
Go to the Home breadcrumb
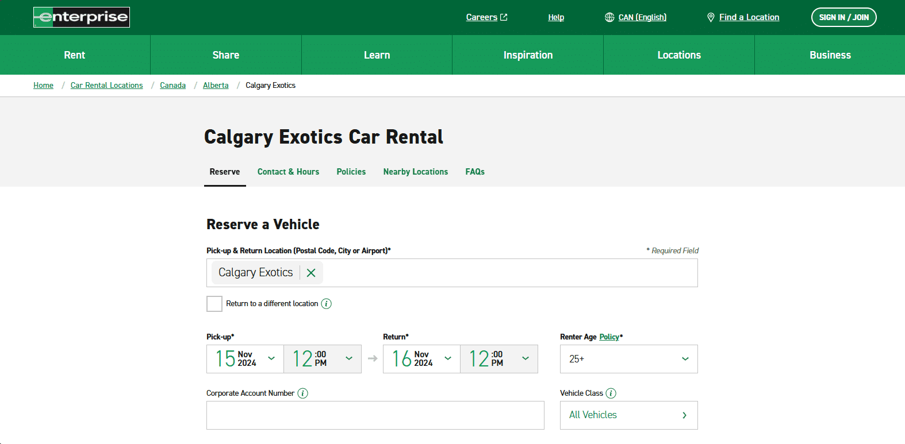pyautogui.click(x=43, y=85)
